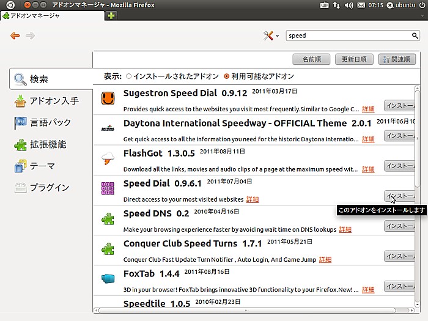The height and width of the screenshot is (321, 428).
Task: Open the ubuntu user menu
Action: tap(401, 5)
